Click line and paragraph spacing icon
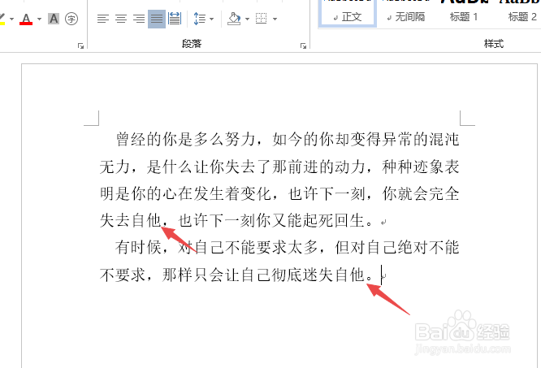 tap(200, 19)
